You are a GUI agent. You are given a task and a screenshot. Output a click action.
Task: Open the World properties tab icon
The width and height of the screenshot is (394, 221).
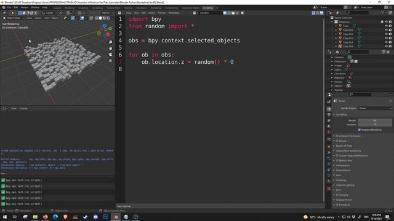click(329, 132)
